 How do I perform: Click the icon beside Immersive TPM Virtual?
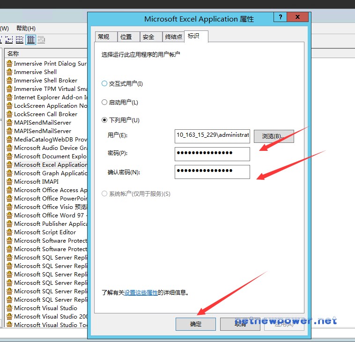point(9,89)
